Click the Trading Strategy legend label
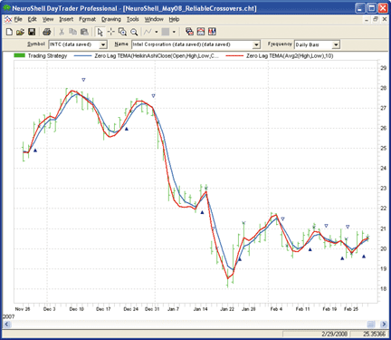The height and width of the screenshot is (340, 391). pyautogui.click(x=47, y=55)
